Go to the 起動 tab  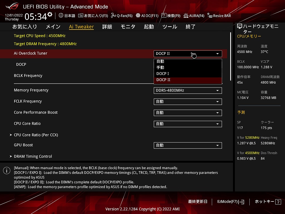click(149, 27)
